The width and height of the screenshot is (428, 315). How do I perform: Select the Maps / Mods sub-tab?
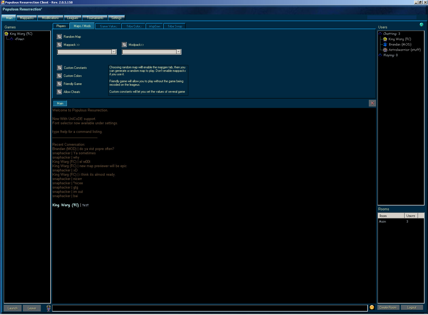(82, 26)
